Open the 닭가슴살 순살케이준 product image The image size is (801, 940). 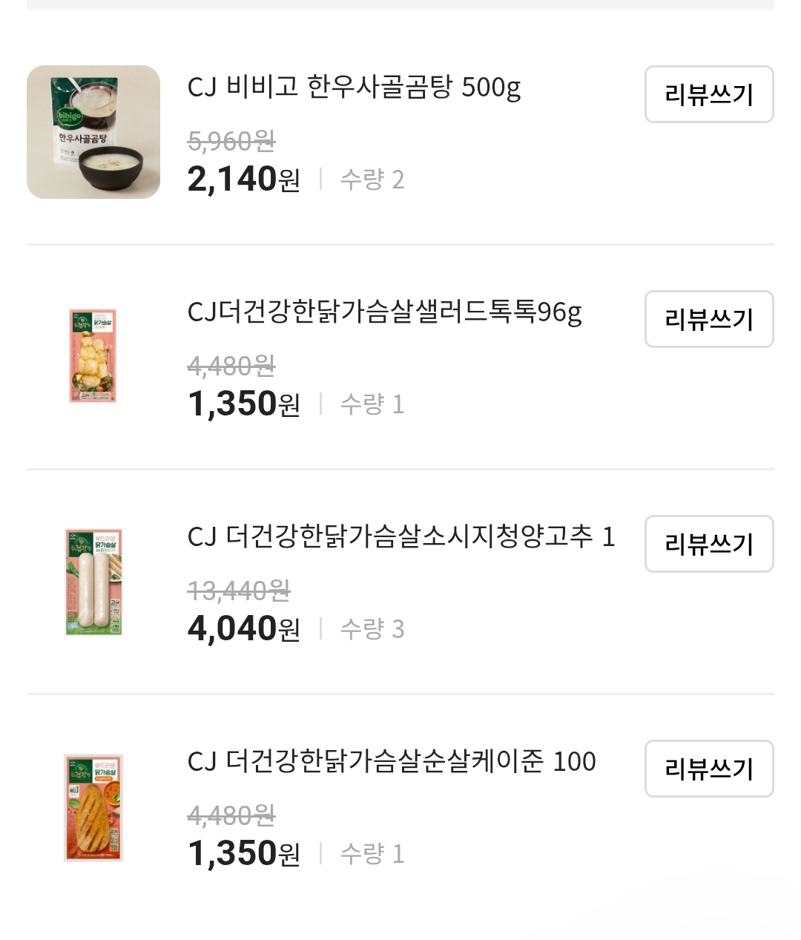93,807
